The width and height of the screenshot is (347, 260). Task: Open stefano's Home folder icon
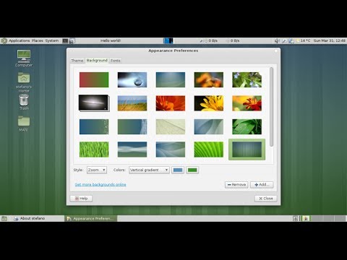(24, 82)
